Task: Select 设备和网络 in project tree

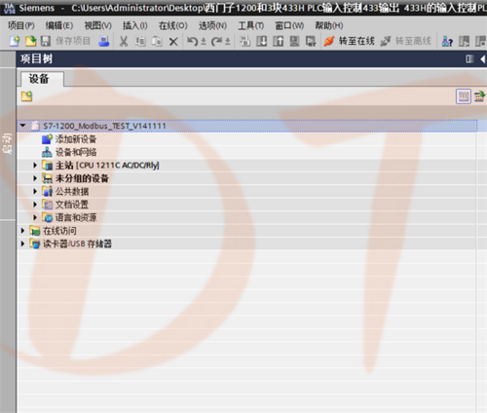Action: tap(76, 152)
